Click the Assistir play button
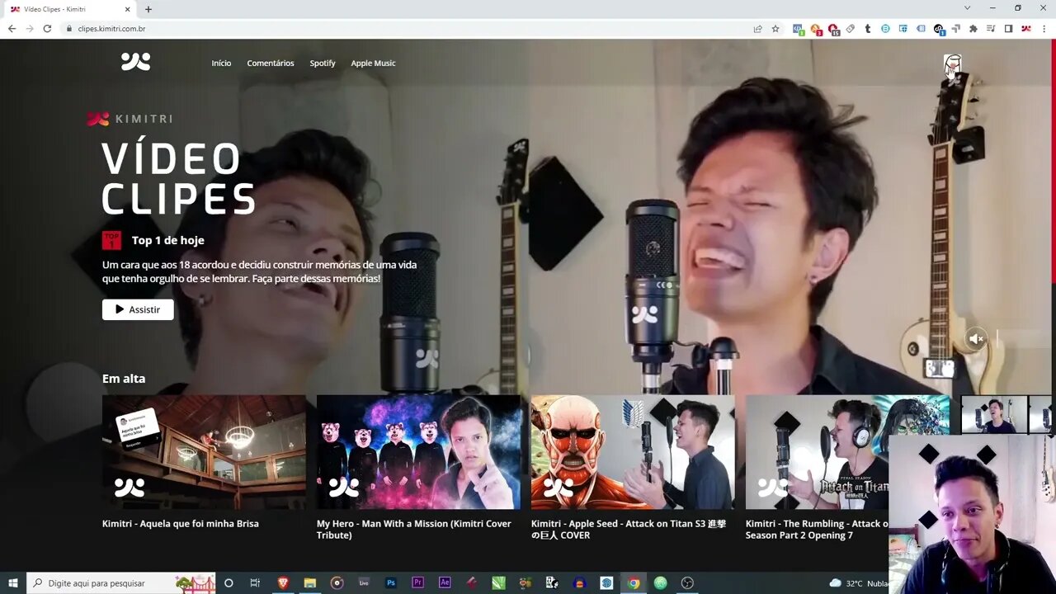1056x594 pixels. coord(138,309)
